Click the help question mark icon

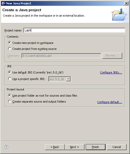[x=6, y=147]
